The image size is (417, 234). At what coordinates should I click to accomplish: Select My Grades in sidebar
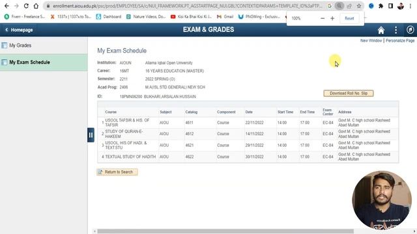[44, 45]
